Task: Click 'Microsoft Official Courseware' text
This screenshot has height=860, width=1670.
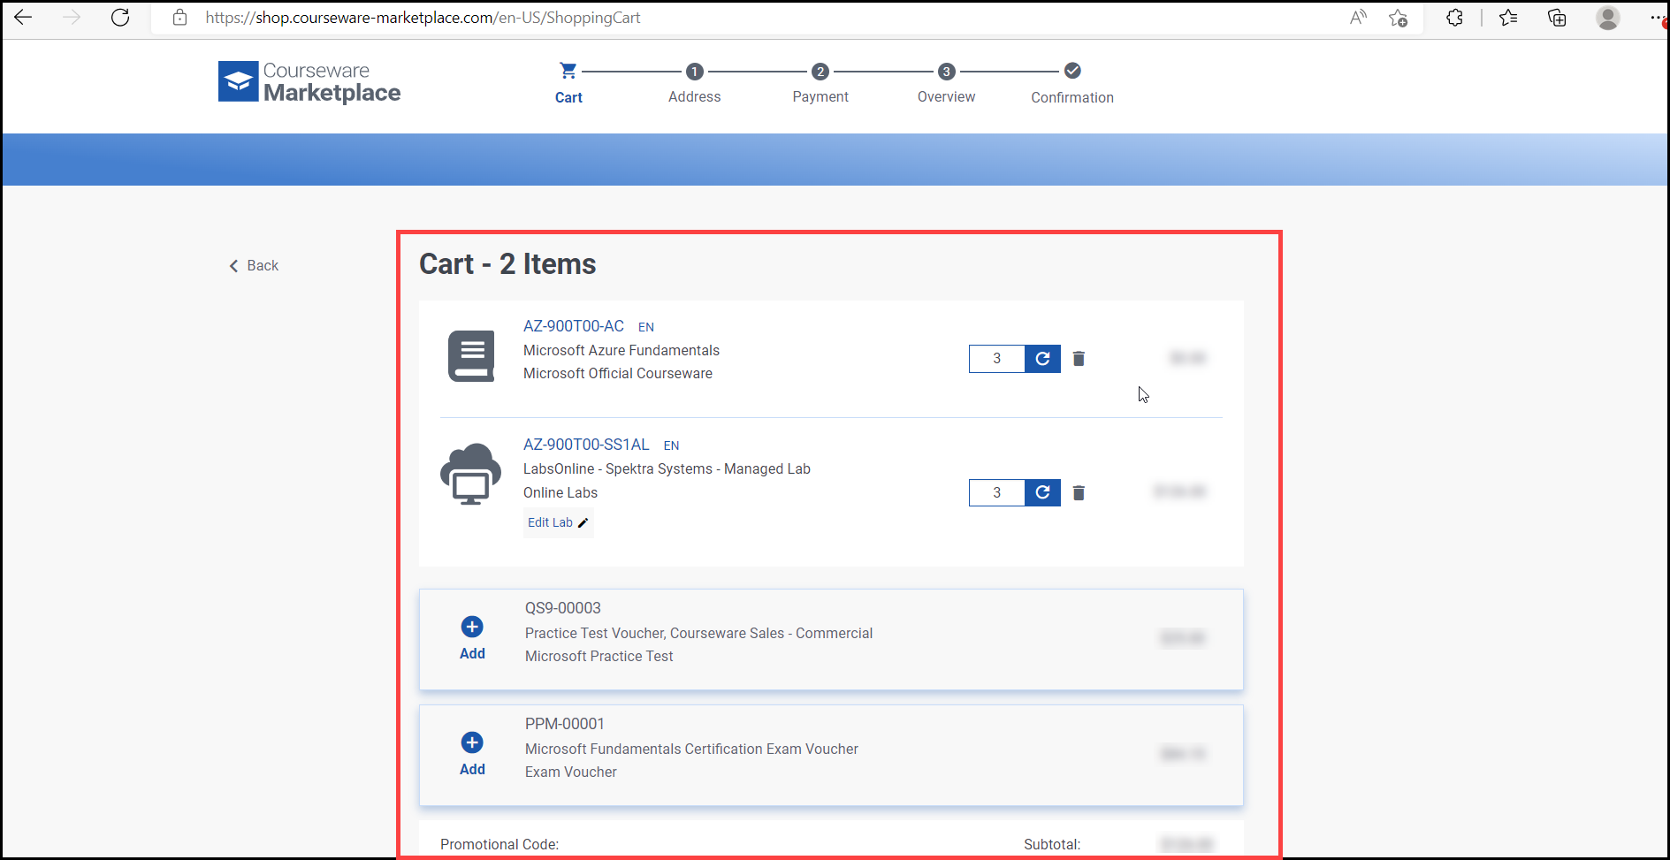Action: [618, 373]
